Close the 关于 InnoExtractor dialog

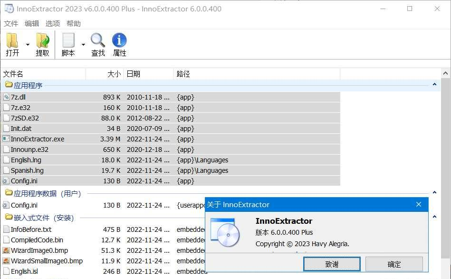419,204
